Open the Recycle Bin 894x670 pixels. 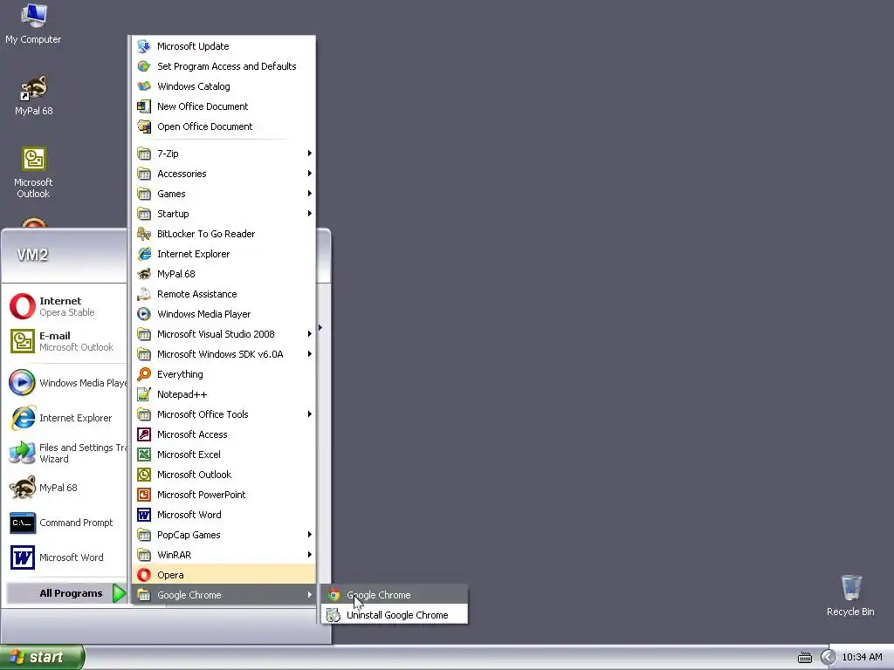pos(850,595)
